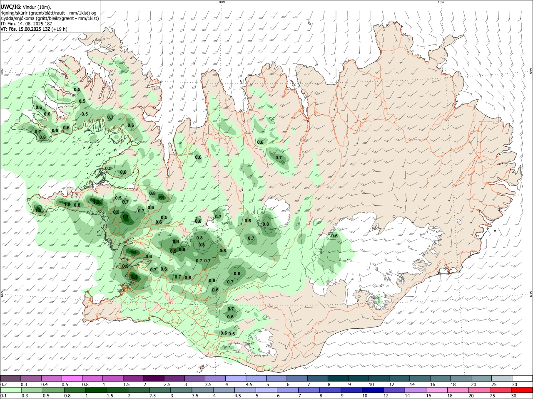Pick the light pink 16–18 rain swatch
Viewport: 533px width, 399px height.
(x=436, y=390)
